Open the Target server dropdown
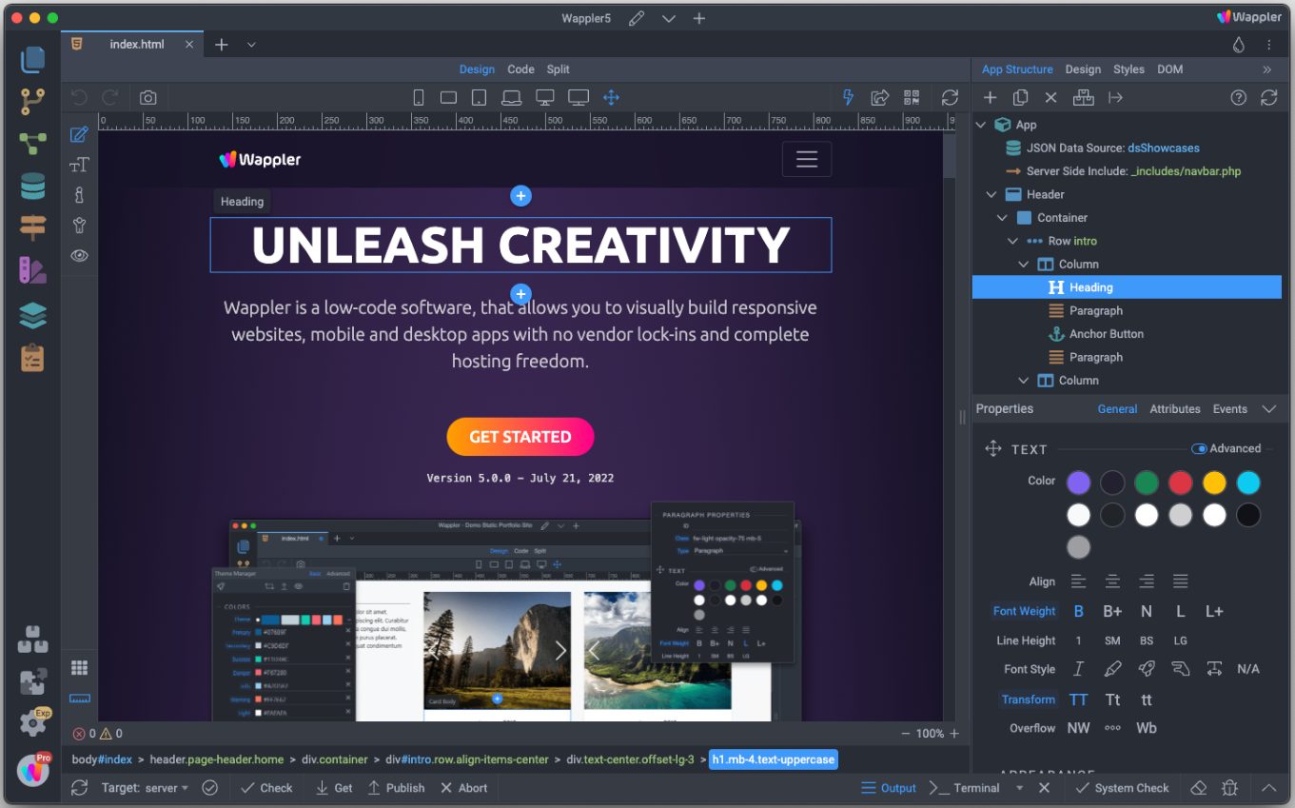Screen dimensions: 1295x808 pyautogui.click(x=145, y=788)
